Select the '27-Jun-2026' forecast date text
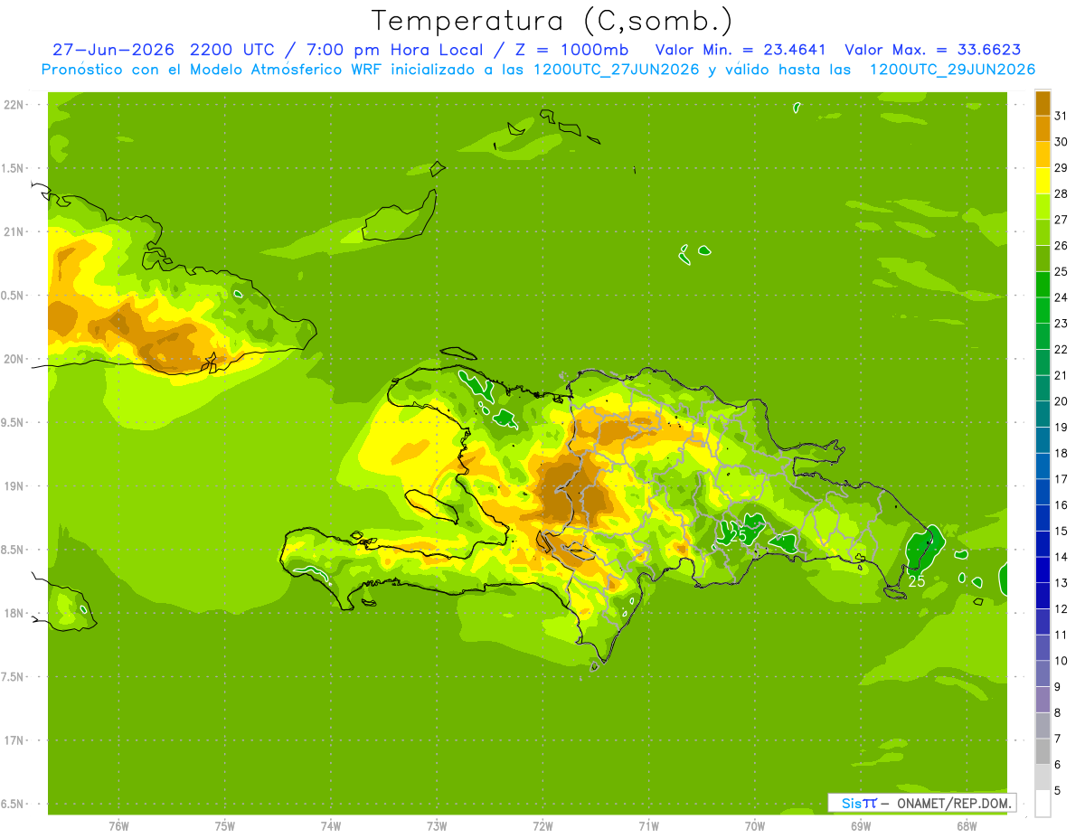This screenshot has width=1085, height=838. 112,50
